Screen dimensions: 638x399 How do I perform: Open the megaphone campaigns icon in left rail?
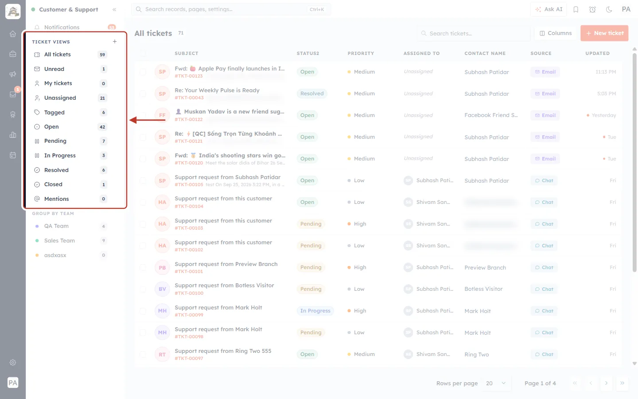[13, 74]
